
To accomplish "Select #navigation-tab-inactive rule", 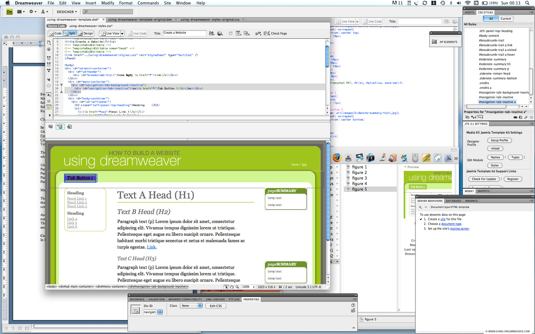I will point(496,97).
